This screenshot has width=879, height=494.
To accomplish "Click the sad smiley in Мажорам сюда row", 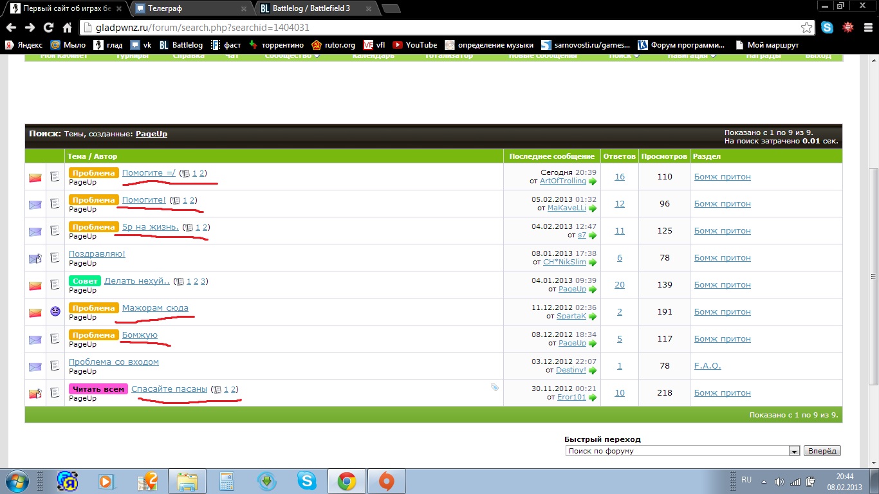I will 55,312.
